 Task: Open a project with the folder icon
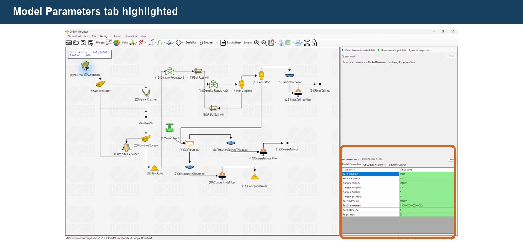pyautogui.click(x=76, y=43)
